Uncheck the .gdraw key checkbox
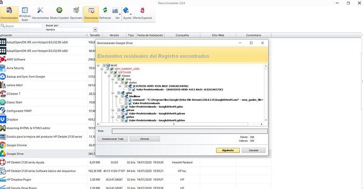The image size is (363, 189). click(119, 110)
